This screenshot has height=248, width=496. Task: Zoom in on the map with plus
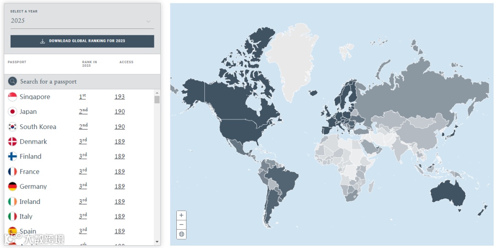181,215
